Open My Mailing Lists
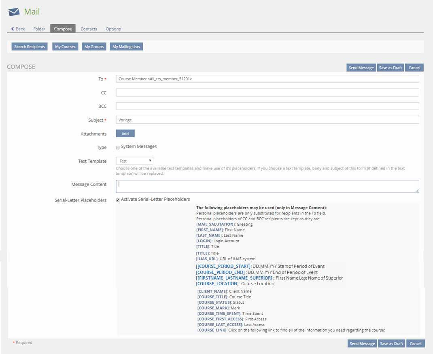The height and width of the screenshot is (354, 433). tap(126, 47)
